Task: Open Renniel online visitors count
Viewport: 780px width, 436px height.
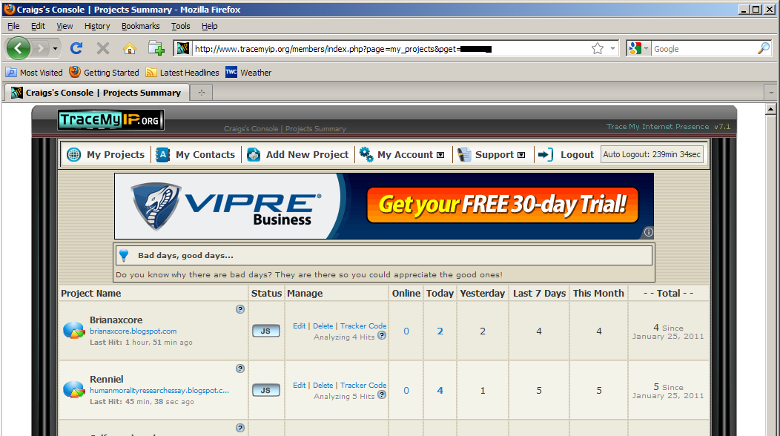Action: 406,391
